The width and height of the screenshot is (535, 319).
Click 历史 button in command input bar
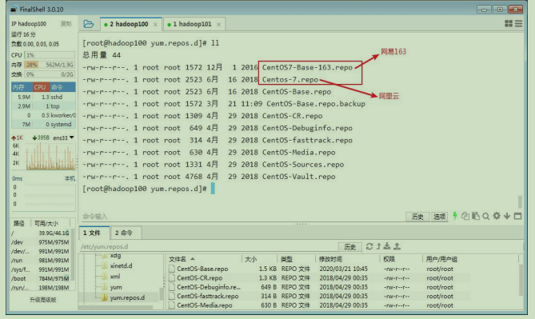417,217
